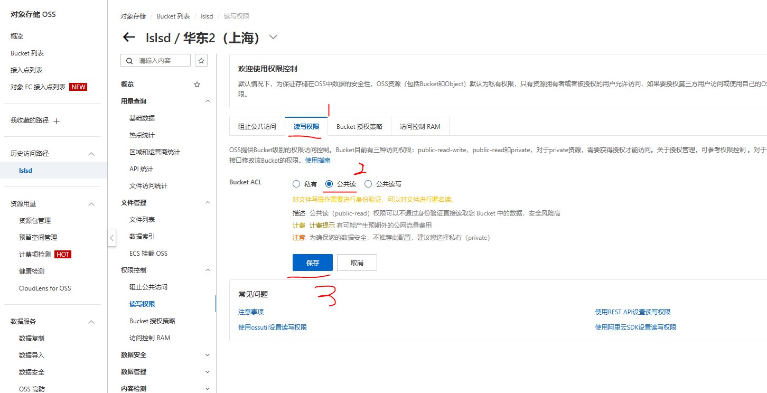Viewport: 767px width, 393px height.
Task: Open 使用ossutil设置读写权限 link
Action: pos(273,327)
